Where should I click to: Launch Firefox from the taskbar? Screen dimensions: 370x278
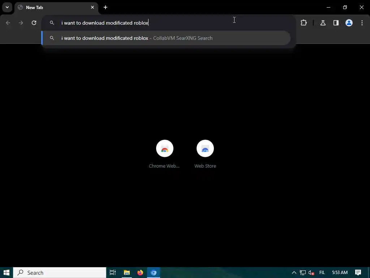click(x=140, y=273)
